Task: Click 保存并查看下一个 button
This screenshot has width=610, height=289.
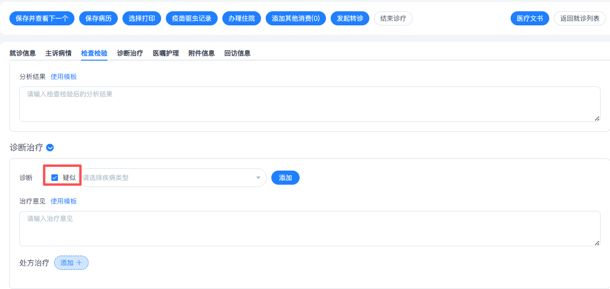Action: [42, 18]
